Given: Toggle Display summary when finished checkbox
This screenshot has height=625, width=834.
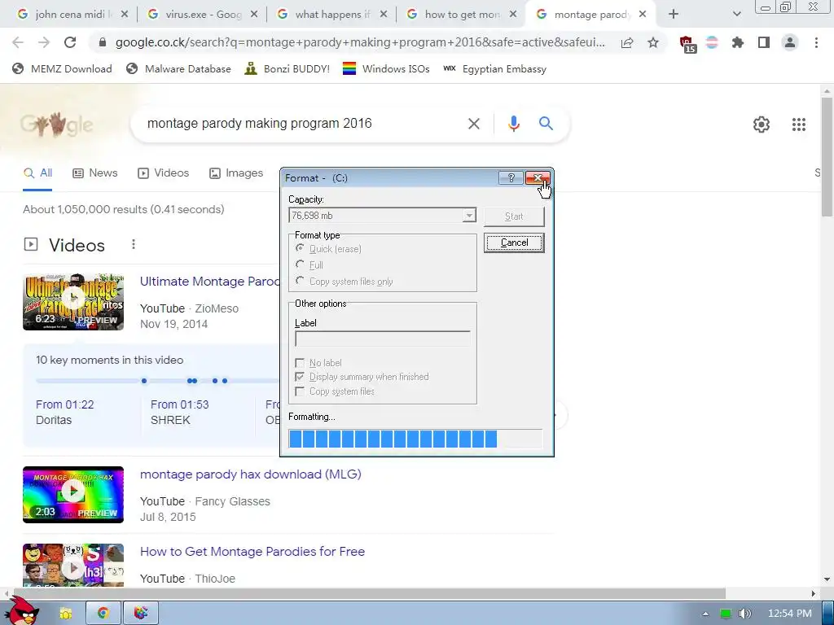Looking at the screenshot, I should point(300,377).
